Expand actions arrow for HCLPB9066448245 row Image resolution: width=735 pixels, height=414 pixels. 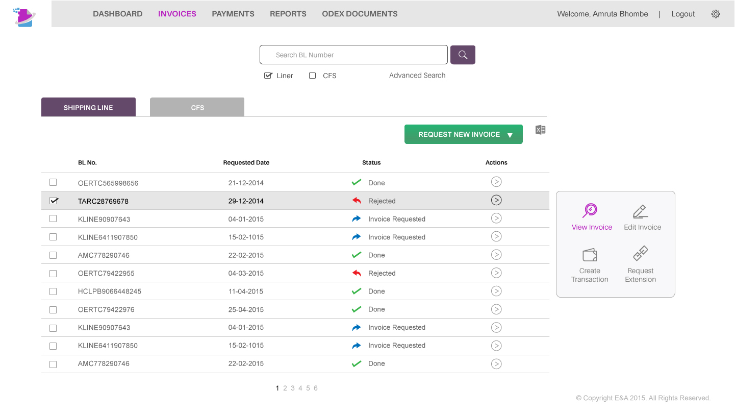click(496, 291)
